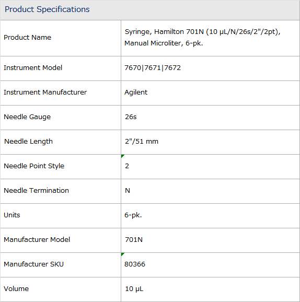Click the Product Specifications header
The width and height of the screenshot is (300, 302).
point(47,9)
